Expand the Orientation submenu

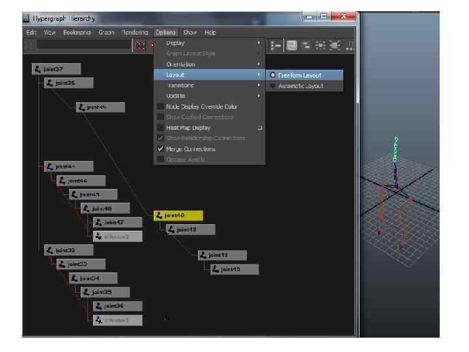click(209, 65)
